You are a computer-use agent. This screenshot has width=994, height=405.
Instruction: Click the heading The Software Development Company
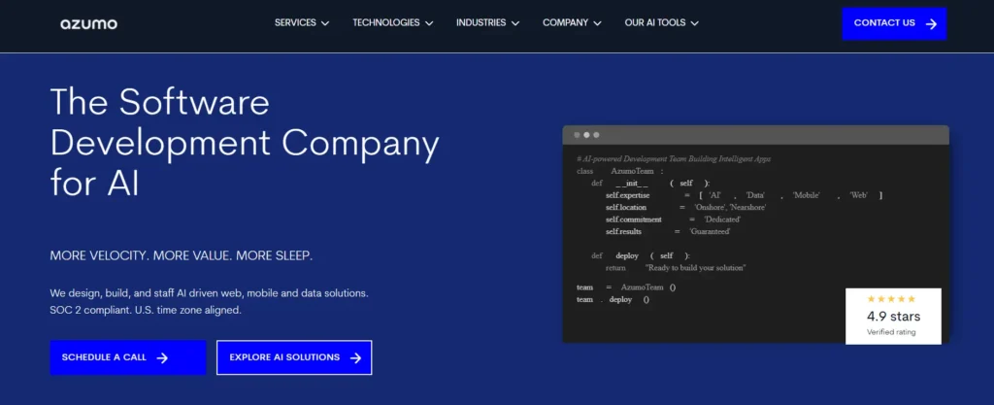[x=244, y=143]
